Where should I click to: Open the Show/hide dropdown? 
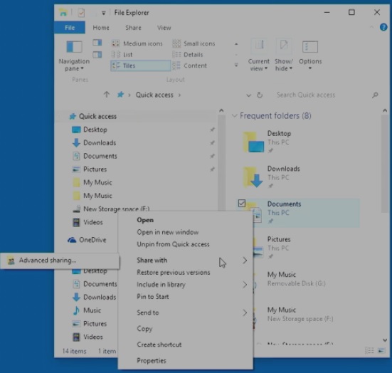(x=283, y=56)
